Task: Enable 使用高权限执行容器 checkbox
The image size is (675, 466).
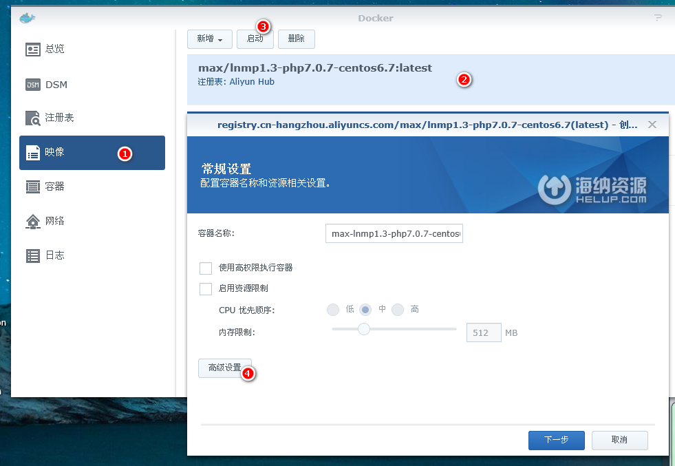Action: [x=205, y=268]
